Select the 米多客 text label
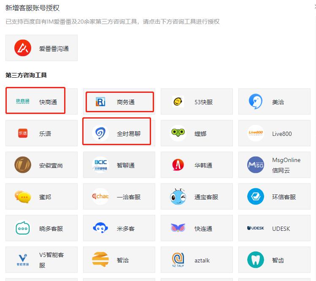This screenshot has height=281, width=316. (126, 229)
